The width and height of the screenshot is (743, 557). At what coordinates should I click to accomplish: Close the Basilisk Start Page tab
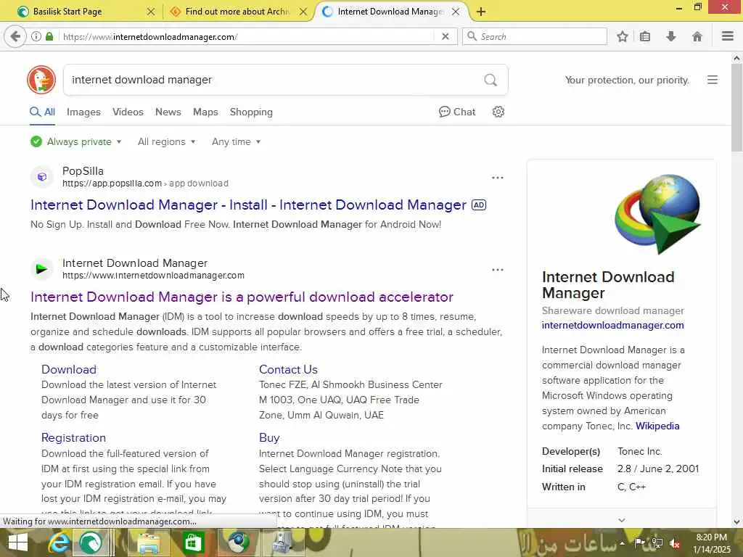point(151,12)
